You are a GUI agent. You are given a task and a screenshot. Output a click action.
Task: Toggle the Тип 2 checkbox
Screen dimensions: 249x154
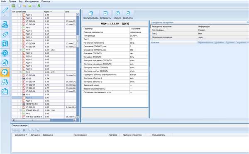tap(131, 39)
